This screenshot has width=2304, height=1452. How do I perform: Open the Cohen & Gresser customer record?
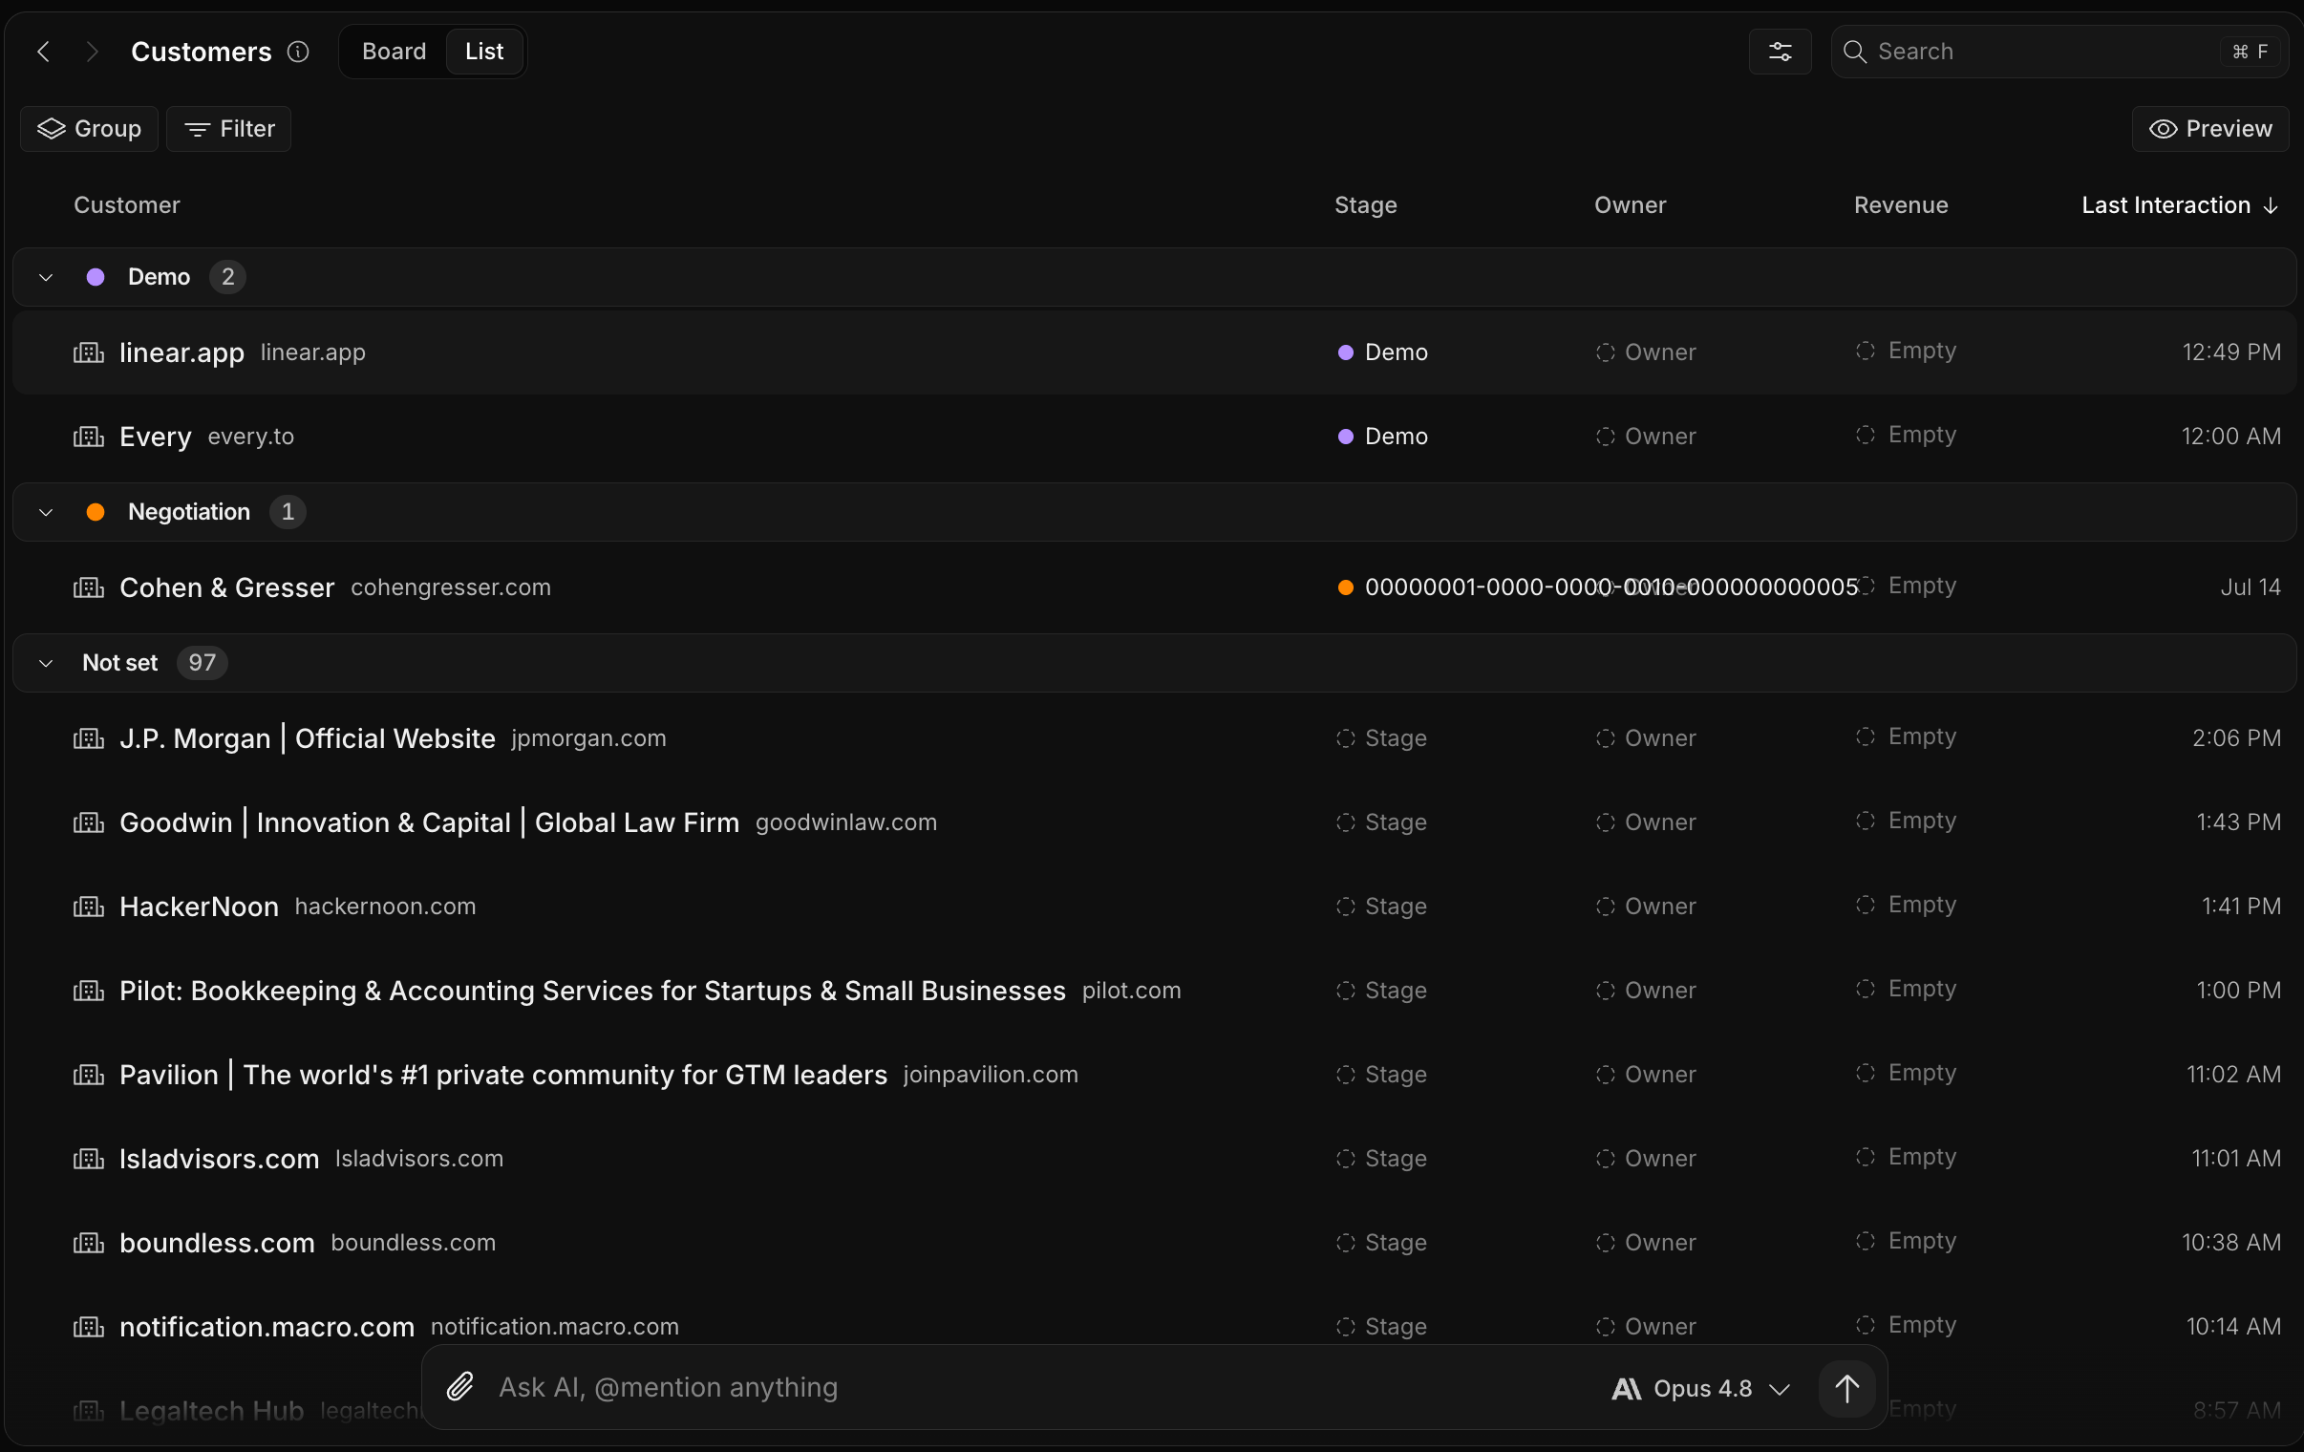click(226, 587)
